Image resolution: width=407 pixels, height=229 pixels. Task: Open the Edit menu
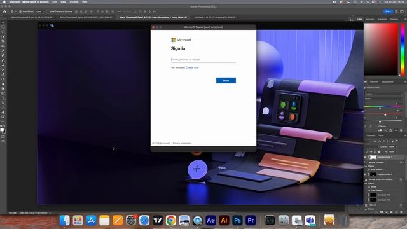(55, 2)
